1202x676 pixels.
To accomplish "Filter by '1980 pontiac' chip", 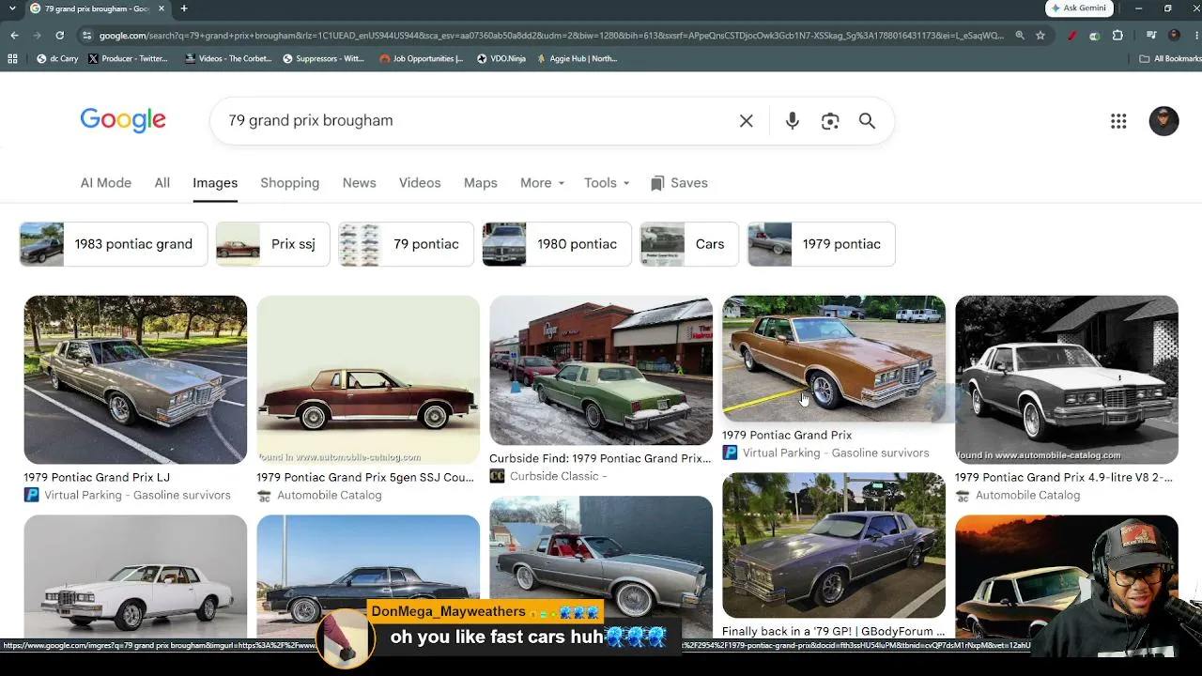I will pos(557,244).
